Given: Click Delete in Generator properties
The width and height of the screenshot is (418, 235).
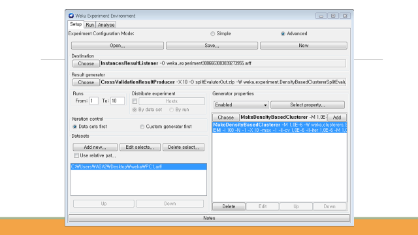Looking at the screenshot, I should 229,206.
